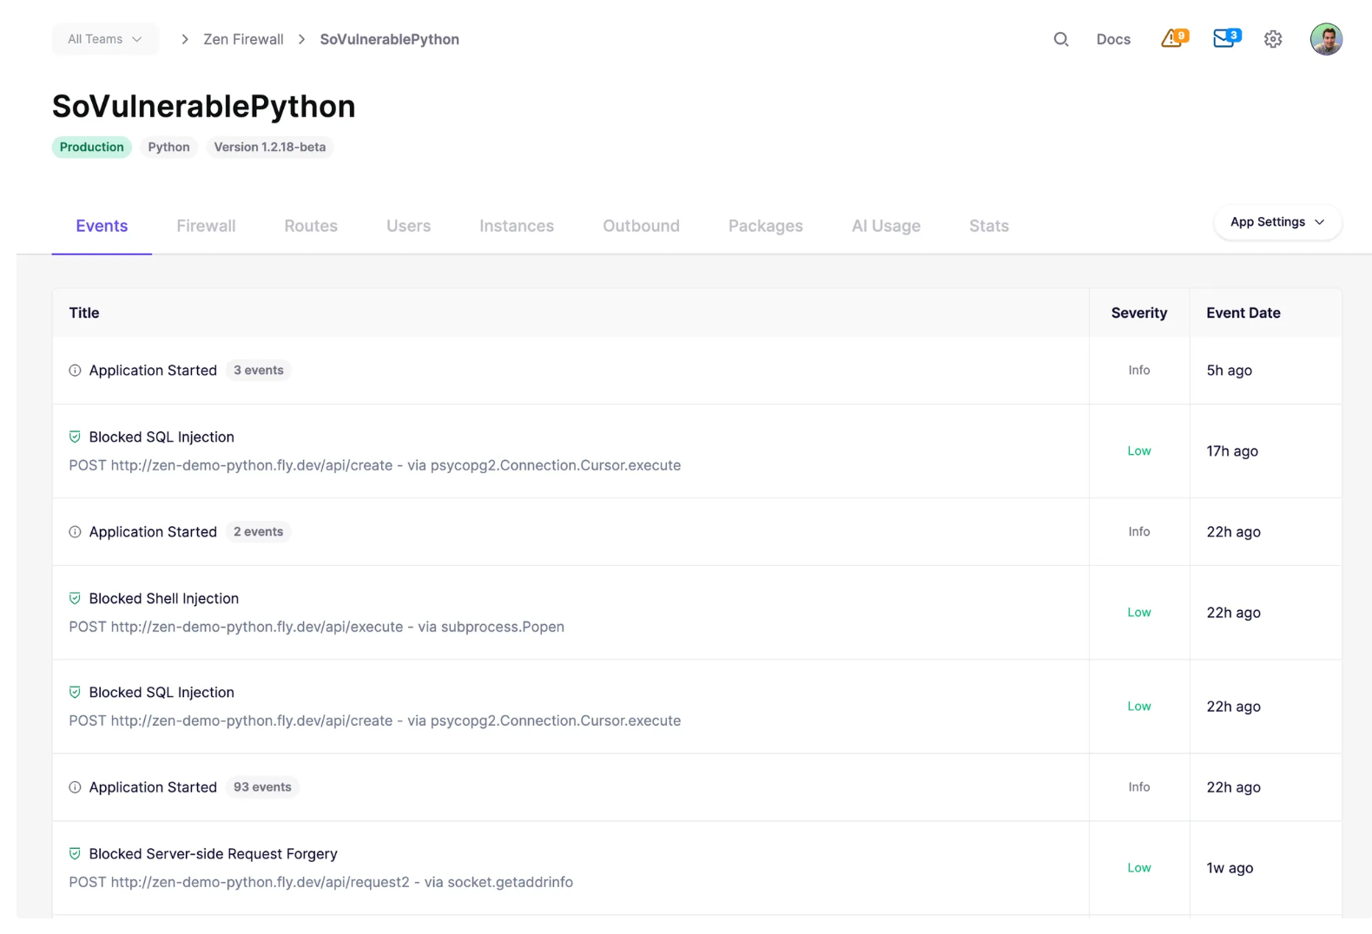Switch to the Firewall tab
This screenshot has height=934, width=1372.
click(x=206, y=226)
